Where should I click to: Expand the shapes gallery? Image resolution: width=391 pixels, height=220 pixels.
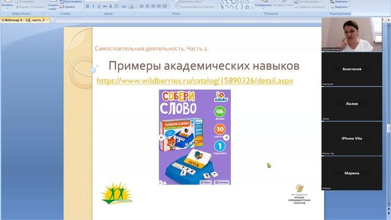[252, 7]
